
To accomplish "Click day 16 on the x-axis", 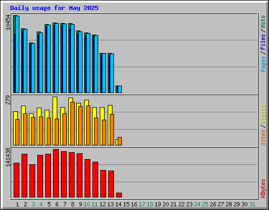I will click(x=134, y=204).
